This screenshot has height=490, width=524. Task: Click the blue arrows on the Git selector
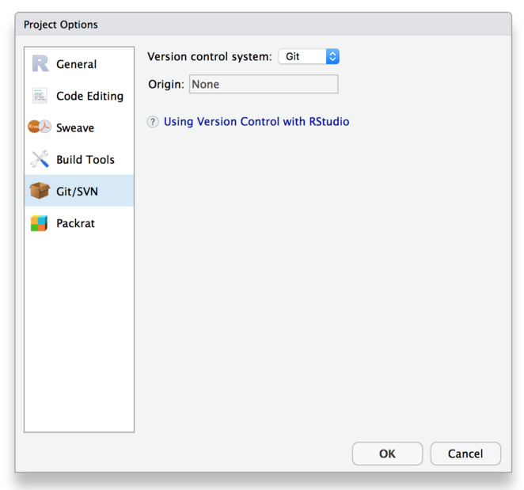click(x=332, y=56)
